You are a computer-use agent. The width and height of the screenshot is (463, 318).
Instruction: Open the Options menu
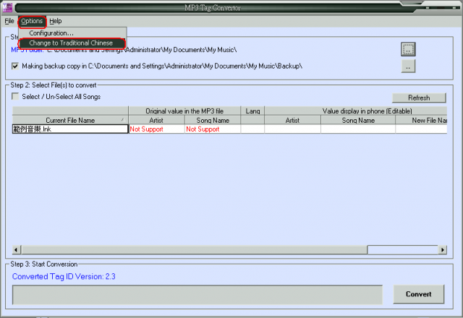click(32, 21)
